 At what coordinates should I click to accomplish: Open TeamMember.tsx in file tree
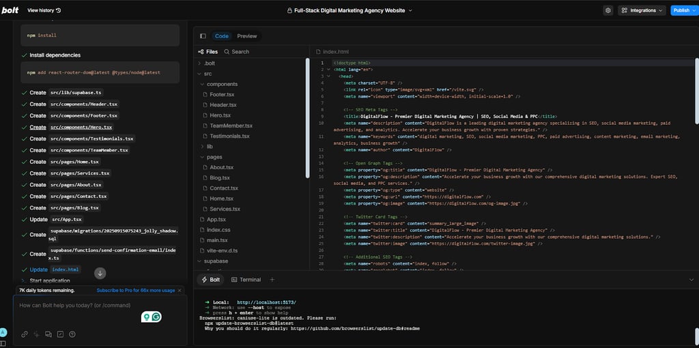coord(231,126)
